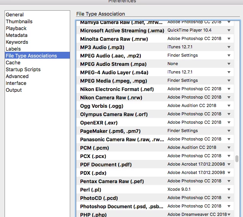Click 'iTunes 12.7.1' value for MPEG-4 Audio Layer
Viewport: 243px width, 217px height.
click(180, 72)
